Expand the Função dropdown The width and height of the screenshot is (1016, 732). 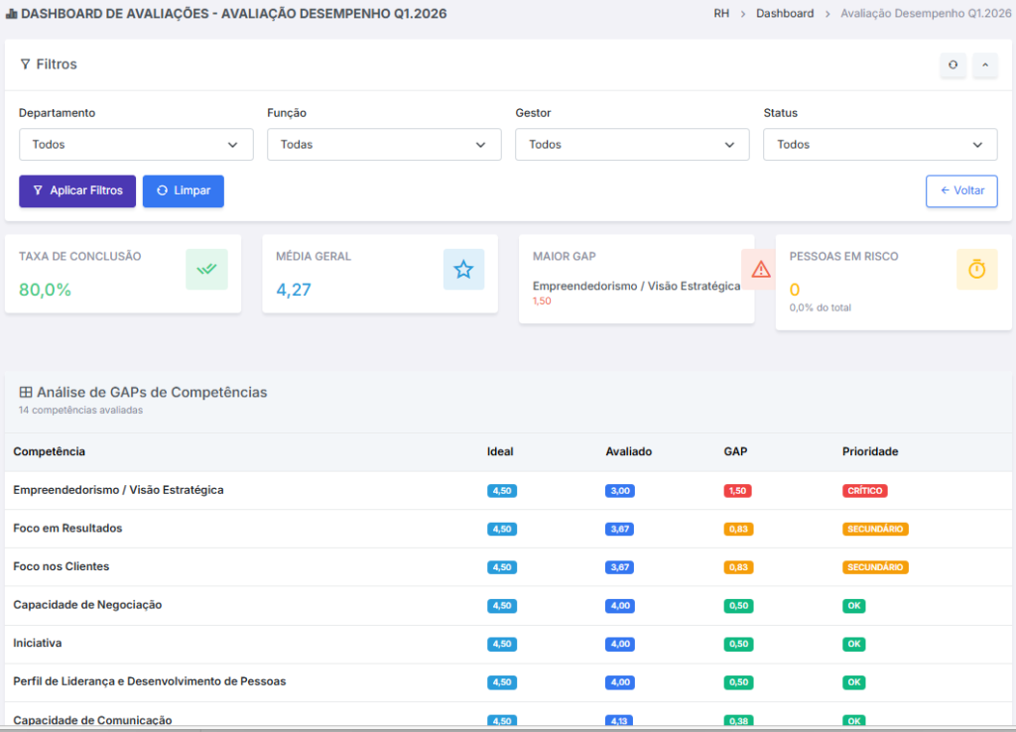pos(384,145)
